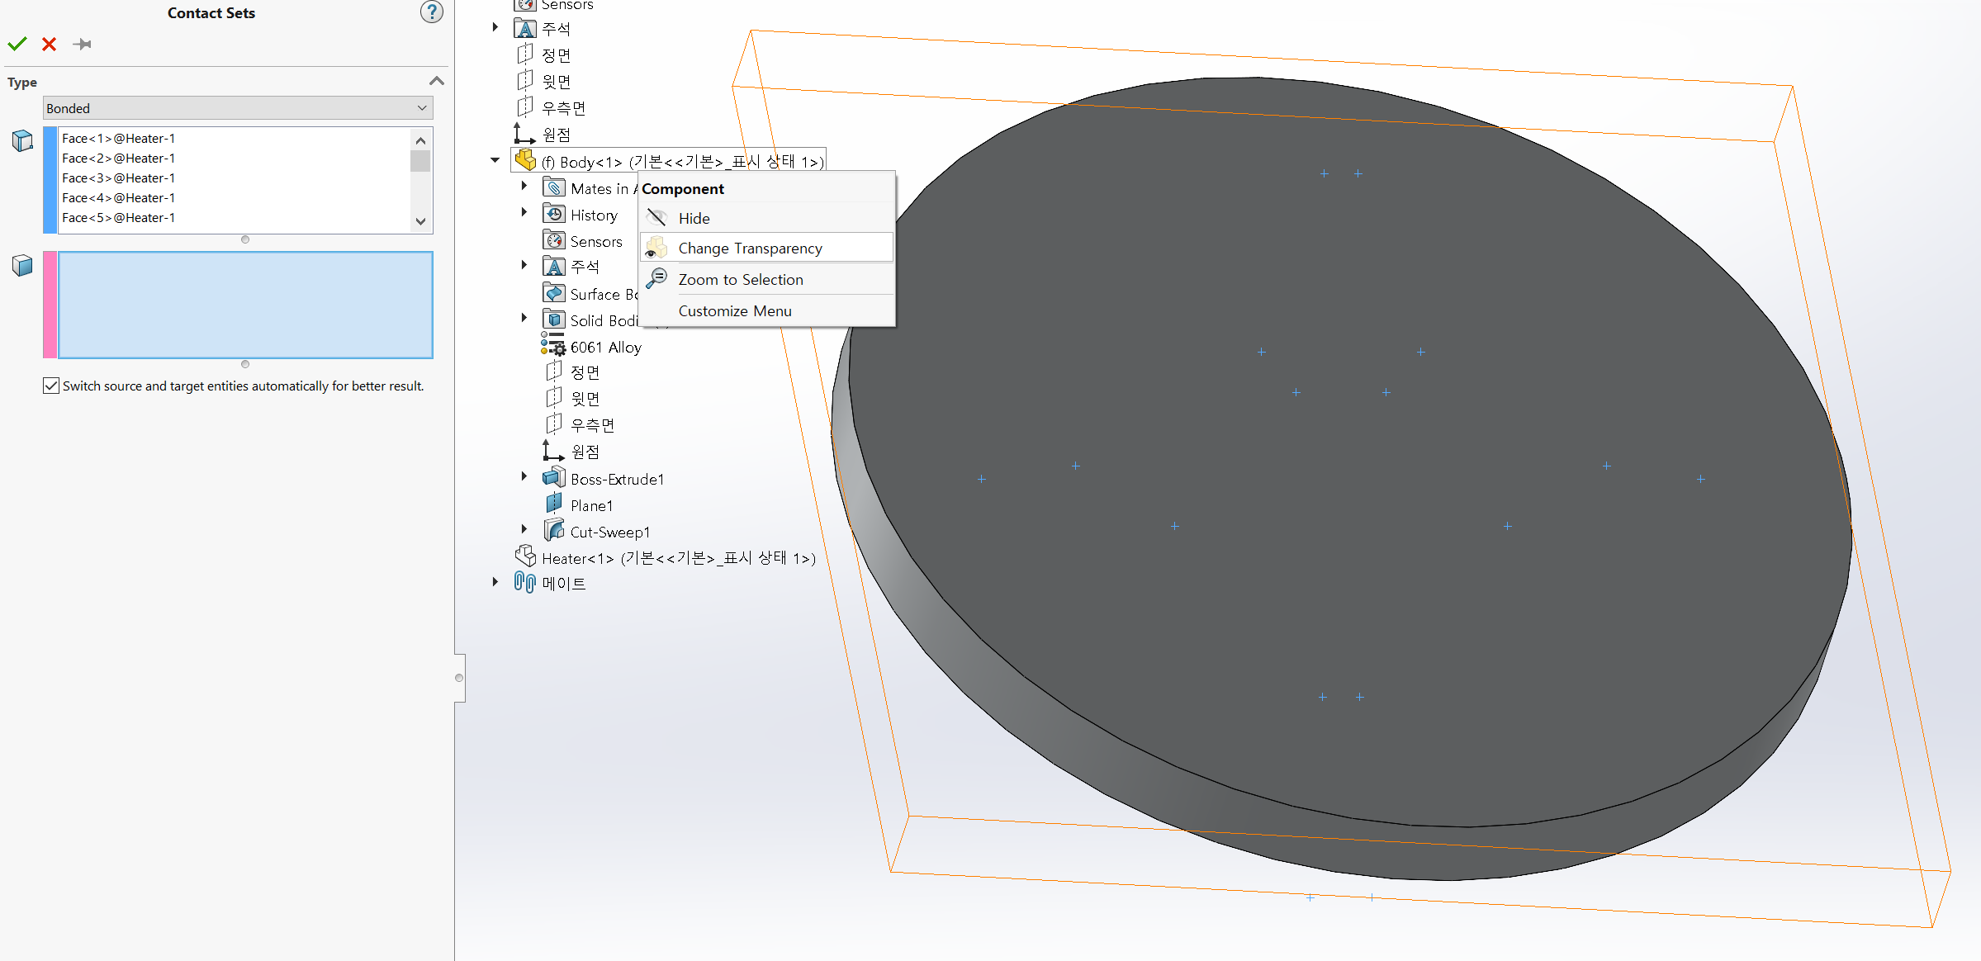The width and height of the screenshot is (1981, 961).
Task: Click the first set faces cube icon
Action: pyautogui.click(x=22, y=141)
